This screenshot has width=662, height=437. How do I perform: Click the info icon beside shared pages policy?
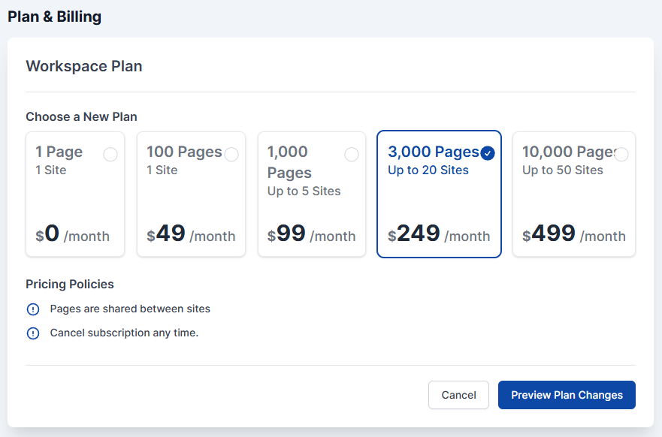[x=32, y=309]
